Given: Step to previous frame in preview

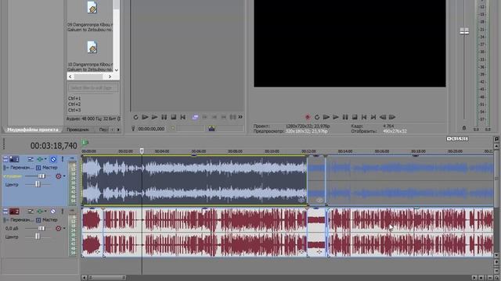Looking at the screenshot, I should pyautogui.click(x=383, y=117).
